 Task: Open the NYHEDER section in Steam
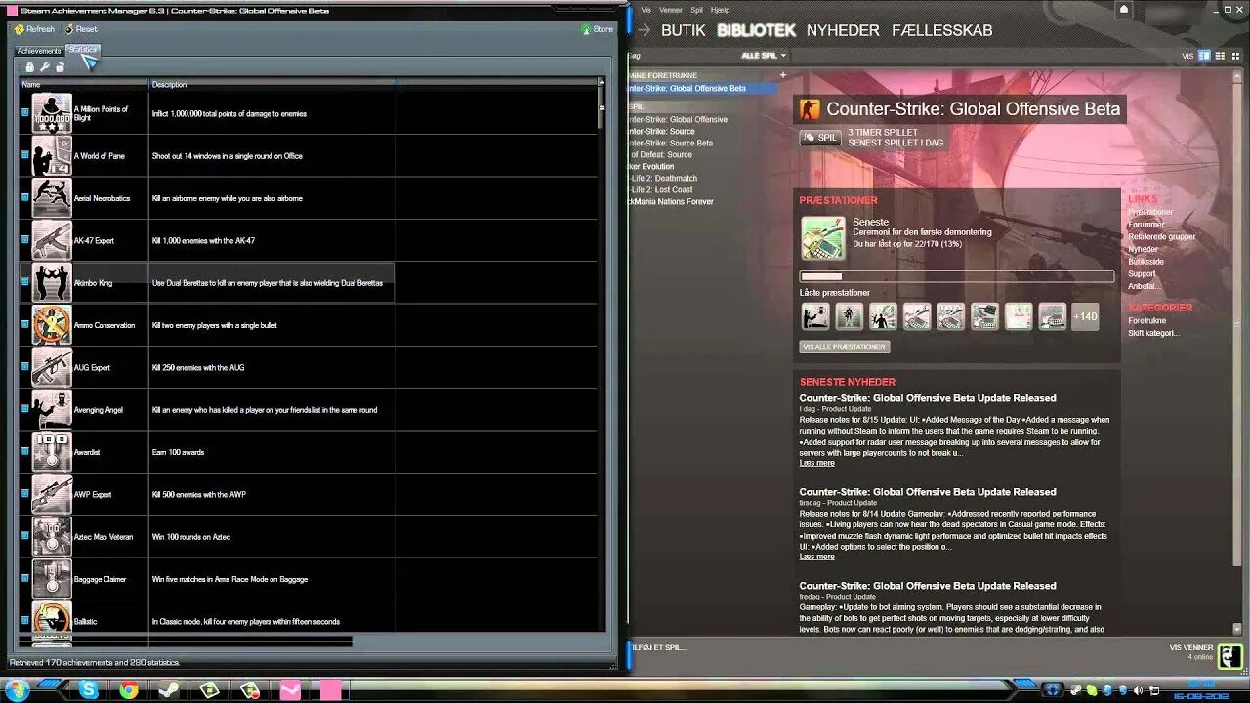click(843, 30)
